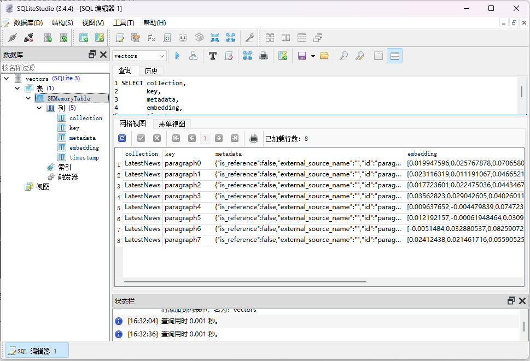Add a new database with the green plus icon
The width and height of the screenshot is (530, 361).
pyautogui.click(x=48, y=38)
